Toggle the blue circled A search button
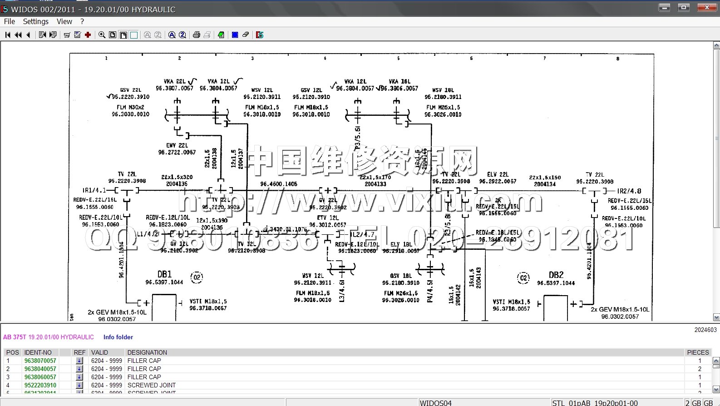 point(172,35)
